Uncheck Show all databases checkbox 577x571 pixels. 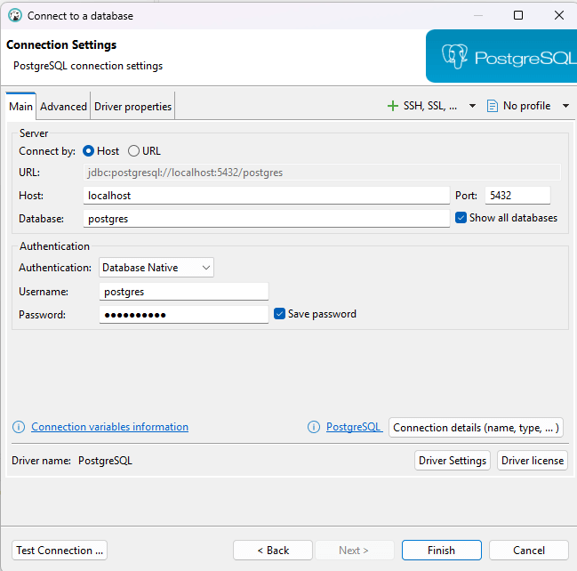(461, 217)
